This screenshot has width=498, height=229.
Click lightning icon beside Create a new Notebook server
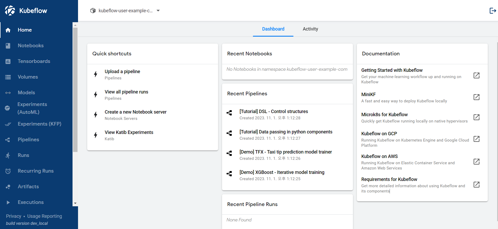pyautogui.click(x=96, y=115)
